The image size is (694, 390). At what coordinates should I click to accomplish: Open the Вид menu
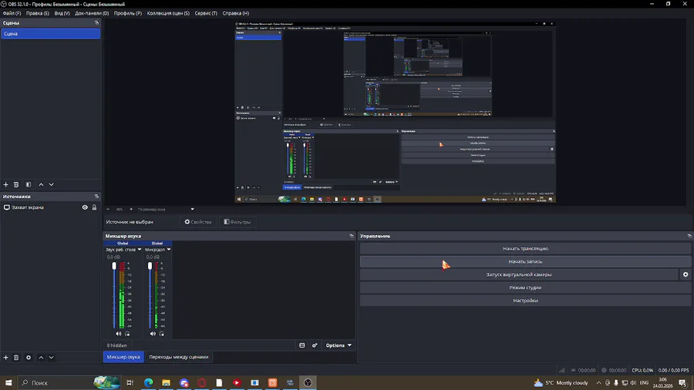coord(62,13)
